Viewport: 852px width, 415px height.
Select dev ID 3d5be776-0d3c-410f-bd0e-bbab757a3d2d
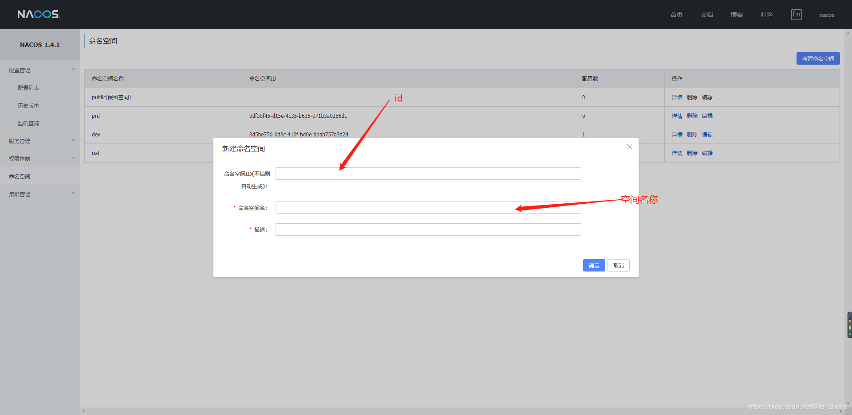click(299, 135)
